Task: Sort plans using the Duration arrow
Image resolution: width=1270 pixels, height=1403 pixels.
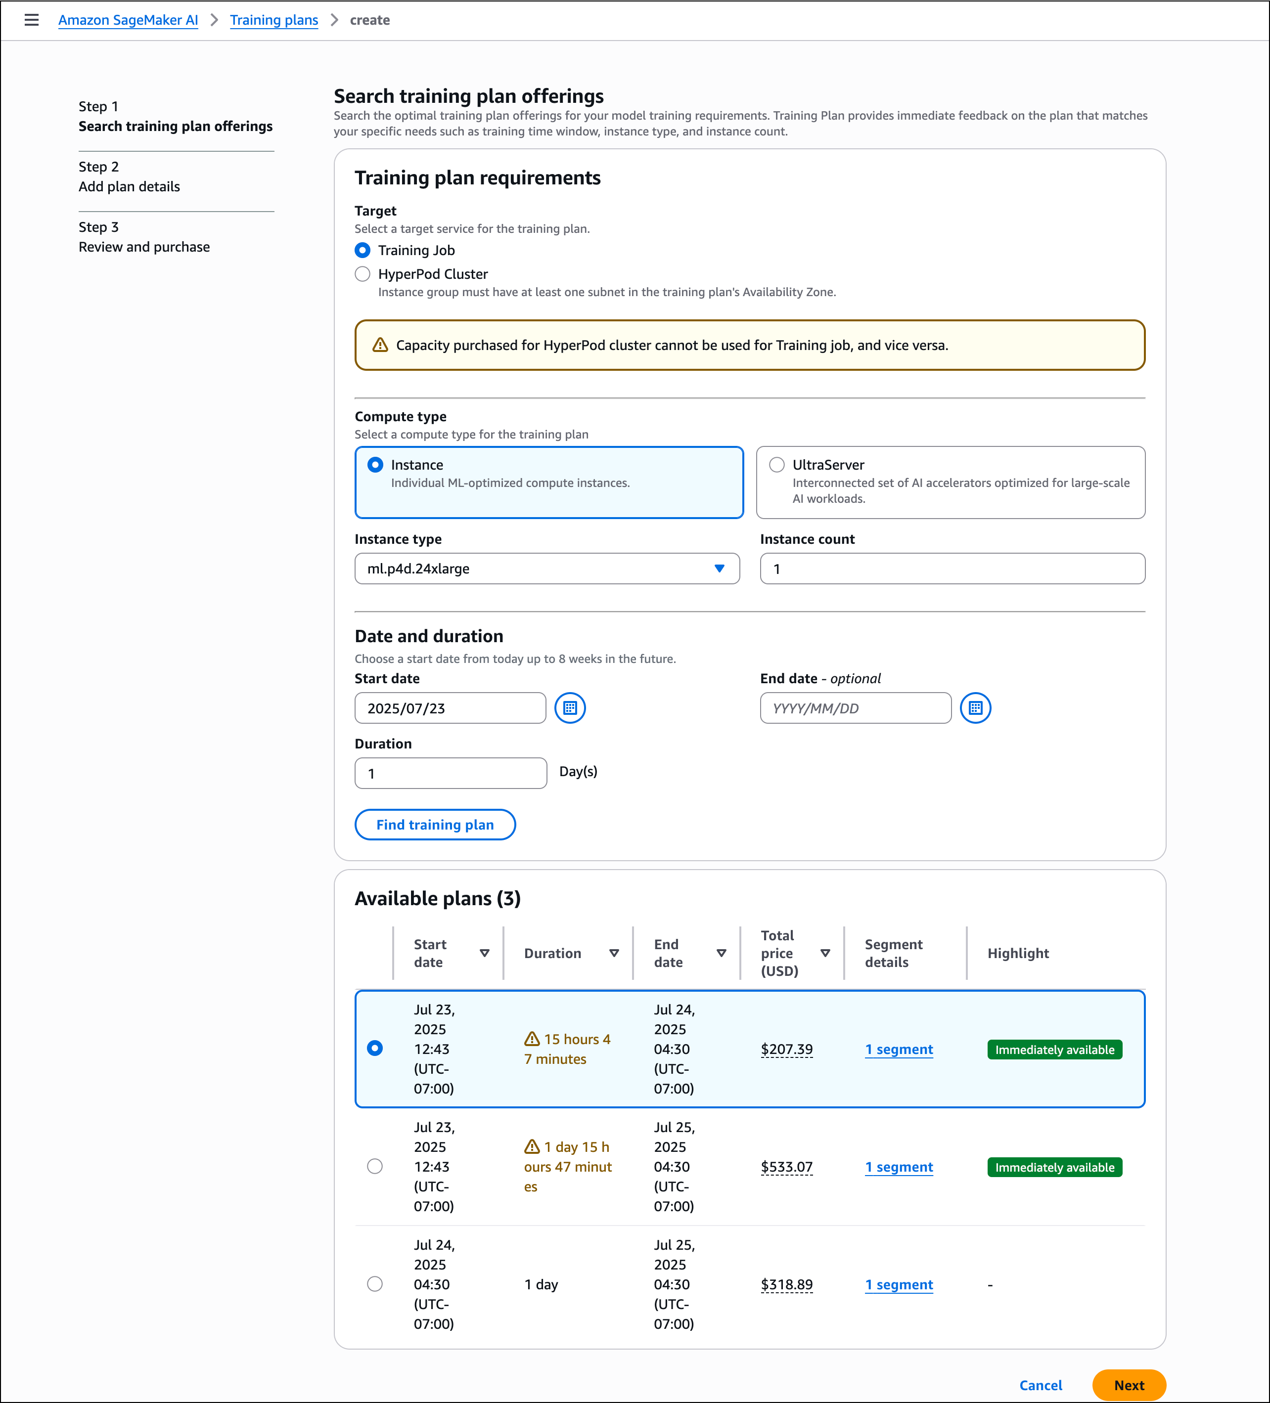Action: click(x=615, y=954)
